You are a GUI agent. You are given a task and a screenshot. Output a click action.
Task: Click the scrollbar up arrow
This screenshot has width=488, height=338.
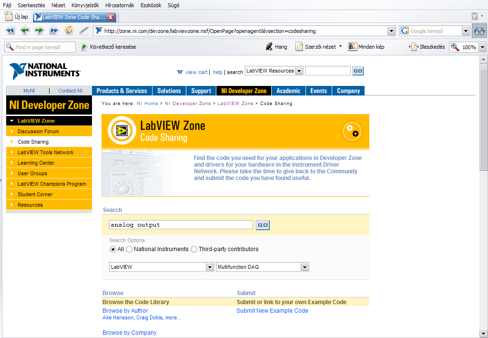tap(483, 59)
